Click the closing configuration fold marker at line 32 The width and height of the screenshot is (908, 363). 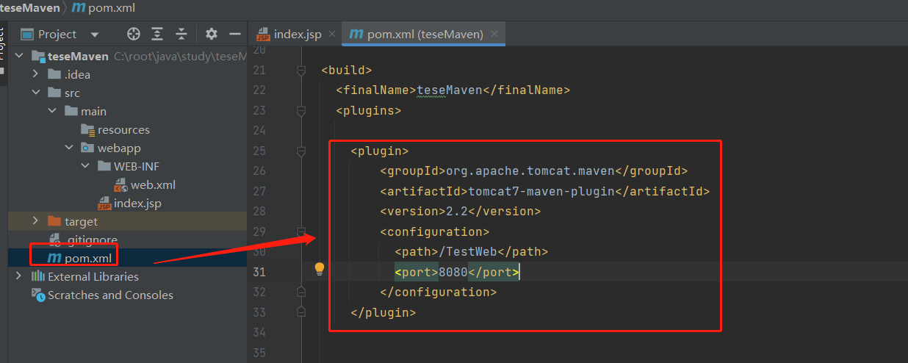tap(300, 292)
